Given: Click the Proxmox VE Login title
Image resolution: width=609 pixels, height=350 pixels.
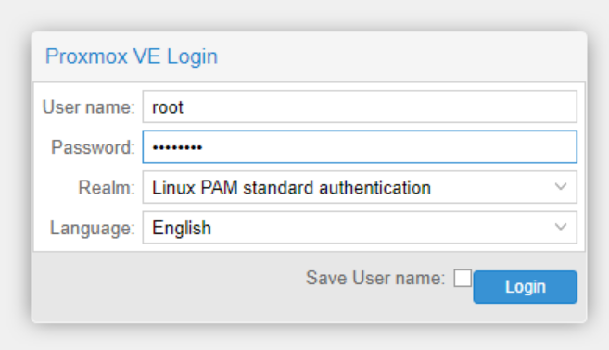Looking at the screenshot, I should coord(132,56).
